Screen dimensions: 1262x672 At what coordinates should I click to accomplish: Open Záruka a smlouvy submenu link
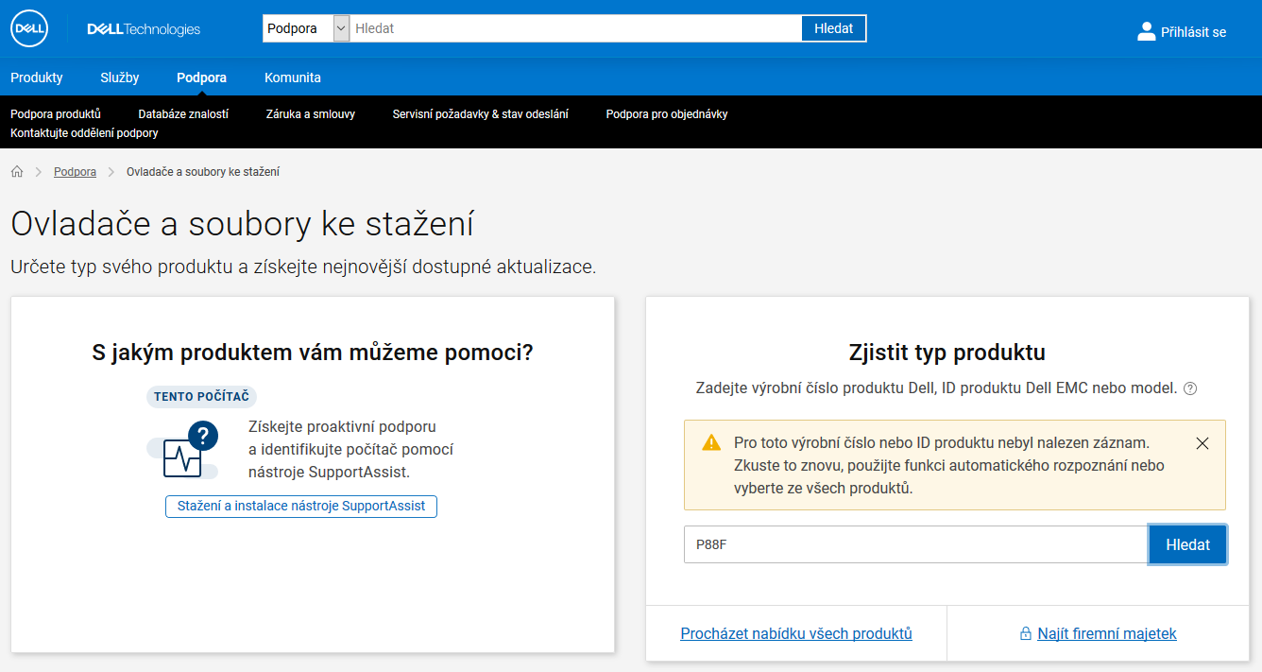click(x=310, y=114)
